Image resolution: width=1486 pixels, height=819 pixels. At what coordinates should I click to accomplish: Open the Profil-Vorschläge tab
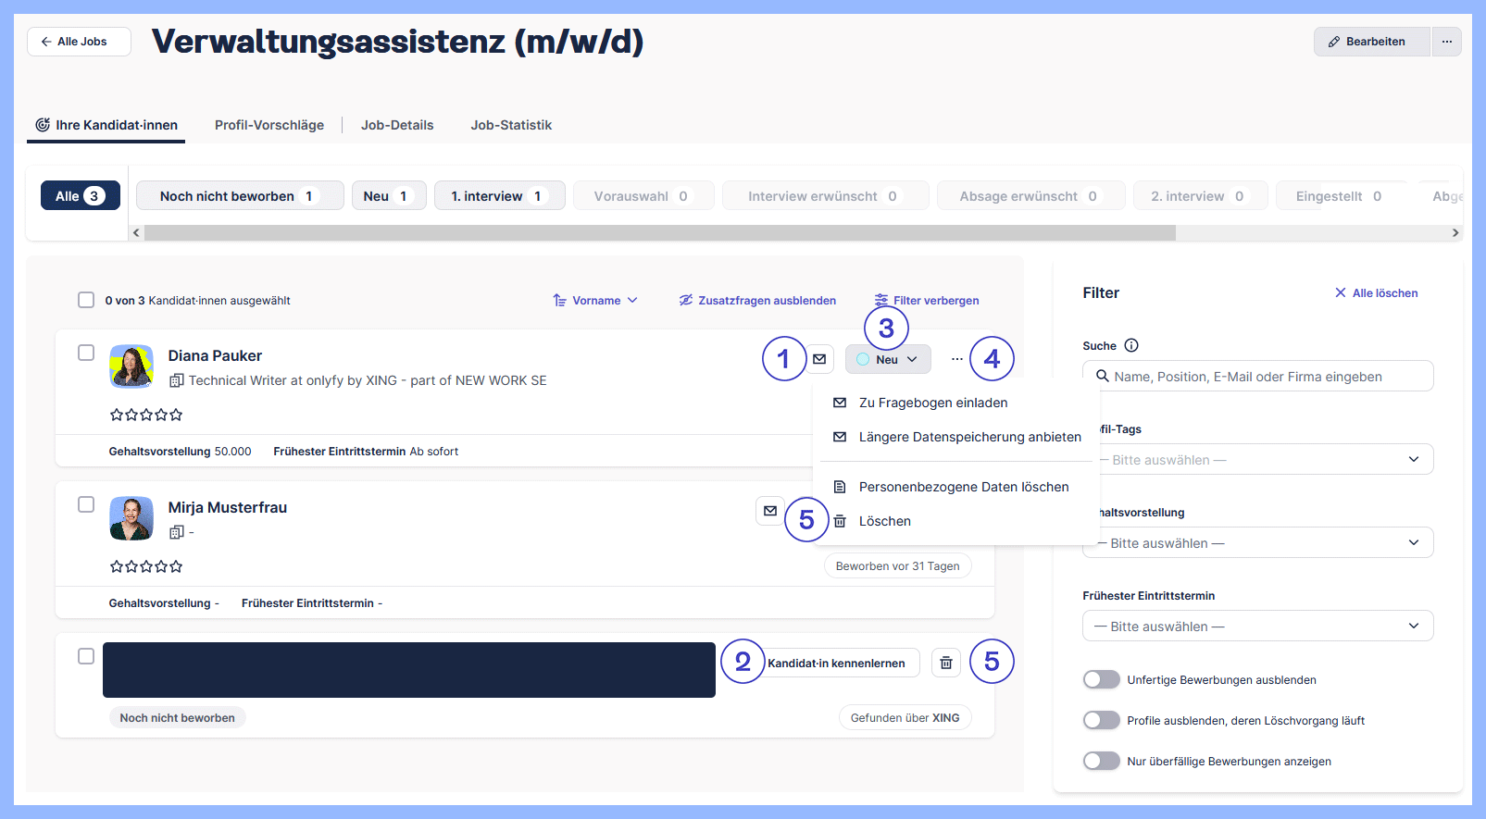[x=269, y=125]
